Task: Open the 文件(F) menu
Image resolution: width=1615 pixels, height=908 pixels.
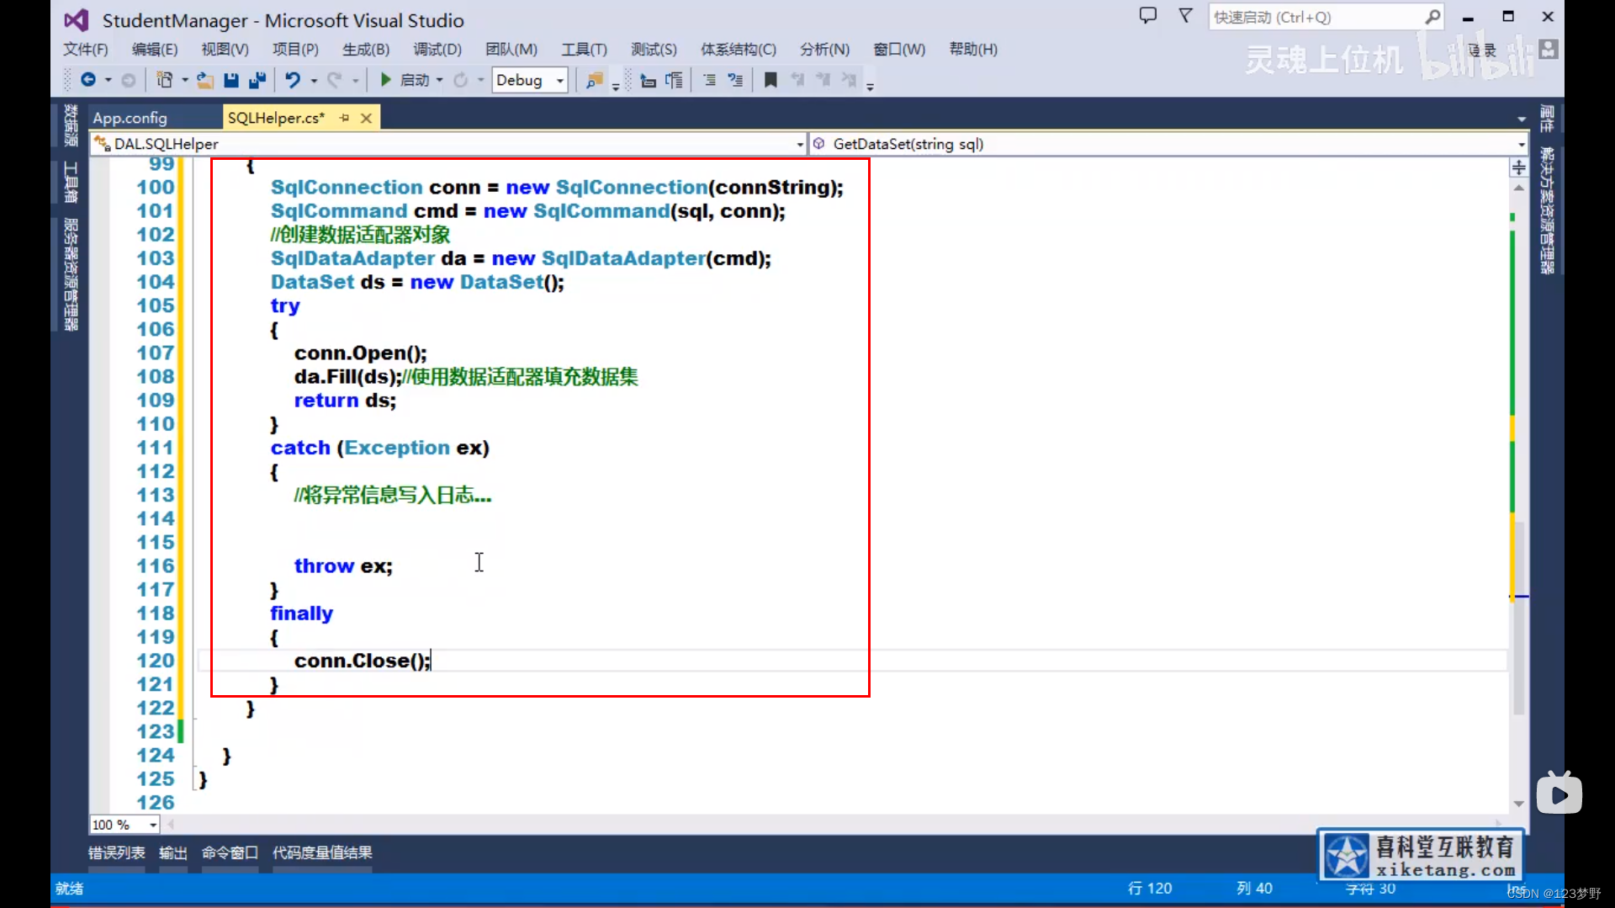Action: pyautogui.click(x=86, y=50)
